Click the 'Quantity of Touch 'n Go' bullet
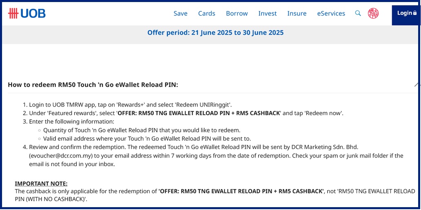 pyautogui.click(x=142, y=130)
